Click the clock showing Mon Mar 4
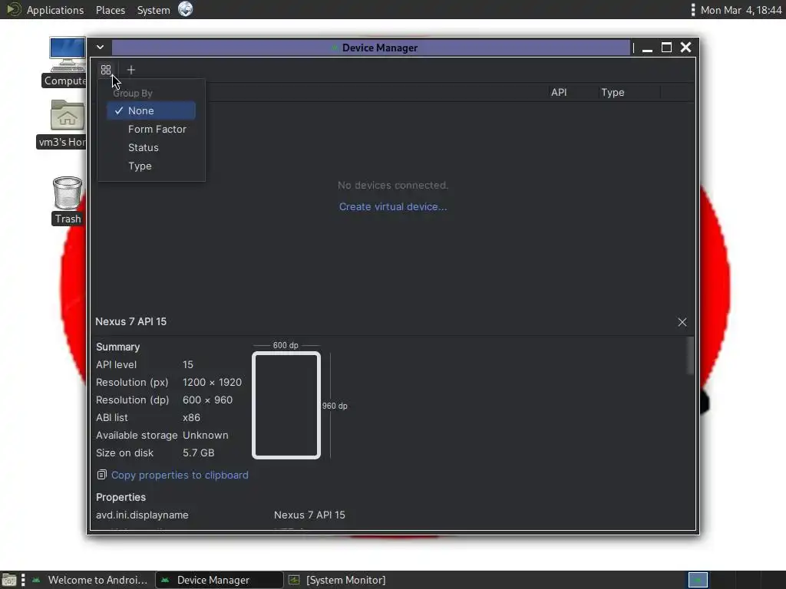Viewport: 786px width, 589px height. 741,10
